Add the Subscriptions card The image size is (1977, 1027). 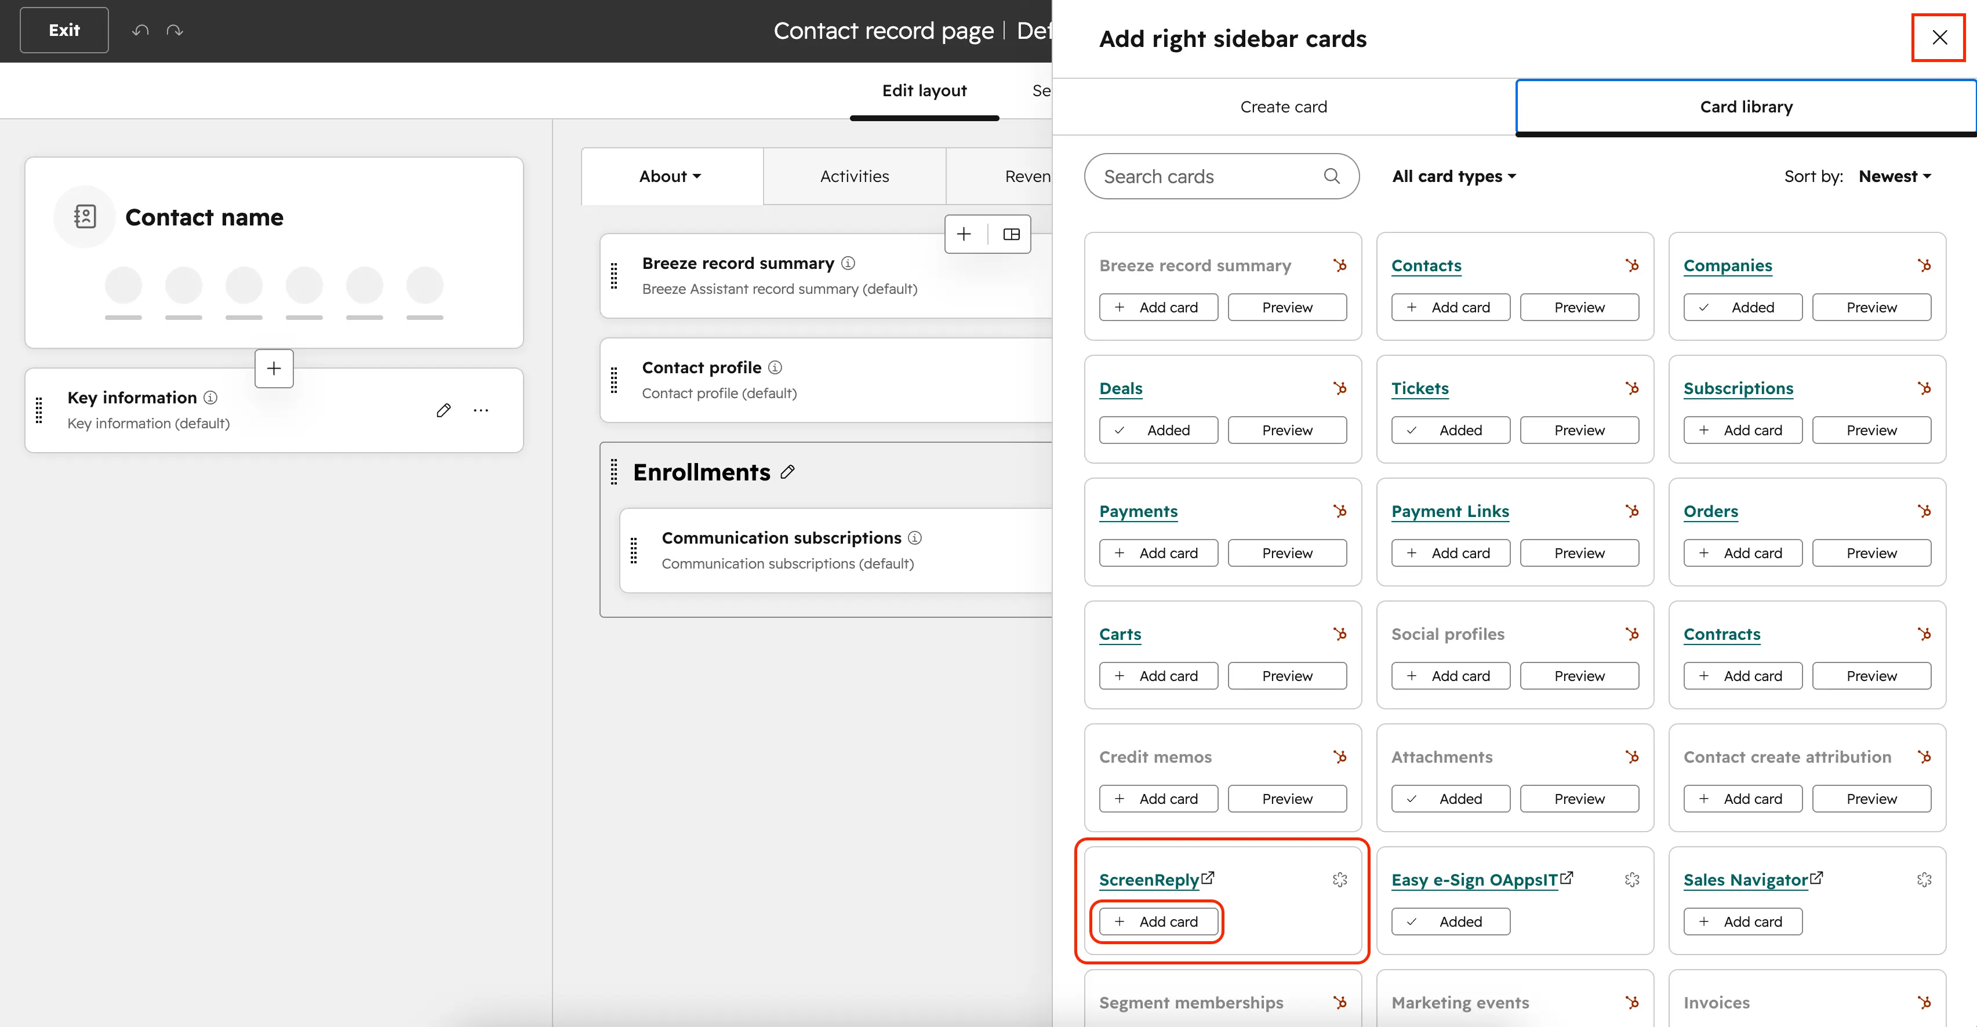[x=1743, y=430]
